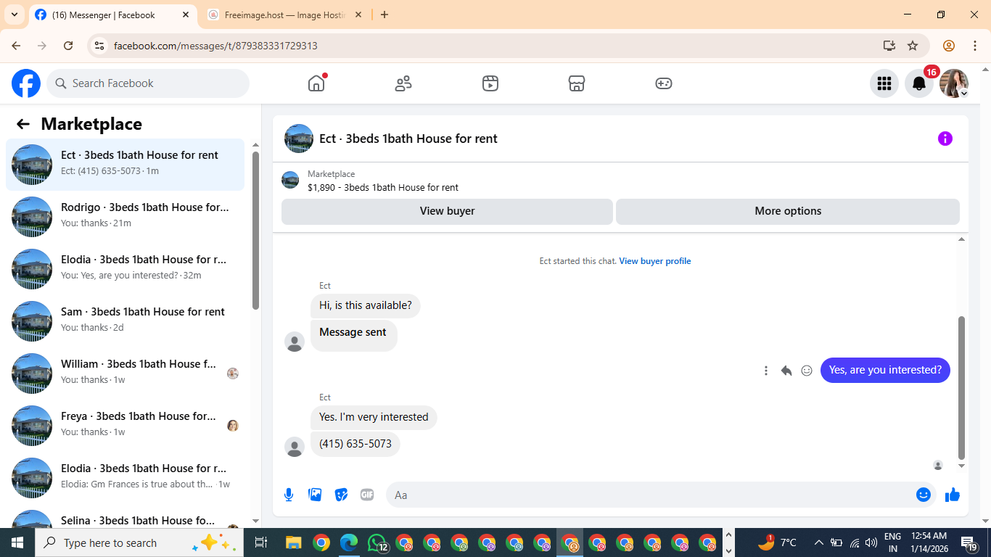Screen dimensions: 991x557
Task: Go back from Marketplace chats list
Action: coord(23,124)
